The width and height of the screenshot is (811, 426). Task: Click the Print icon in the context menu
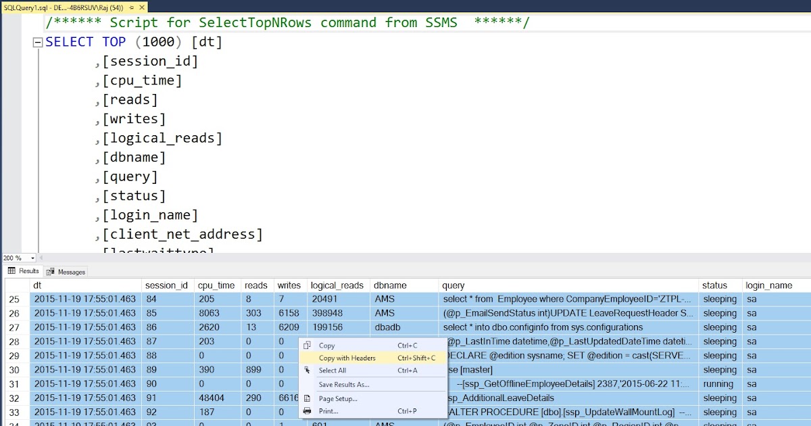[x=309, y=412]
